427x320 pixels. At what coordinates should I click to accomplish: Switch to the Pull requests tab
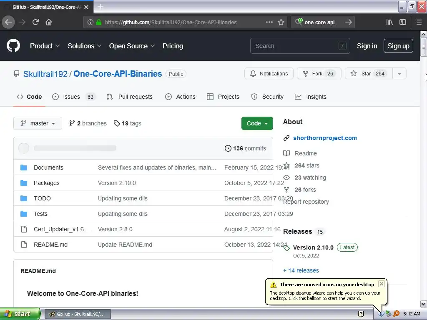[130, 97]
